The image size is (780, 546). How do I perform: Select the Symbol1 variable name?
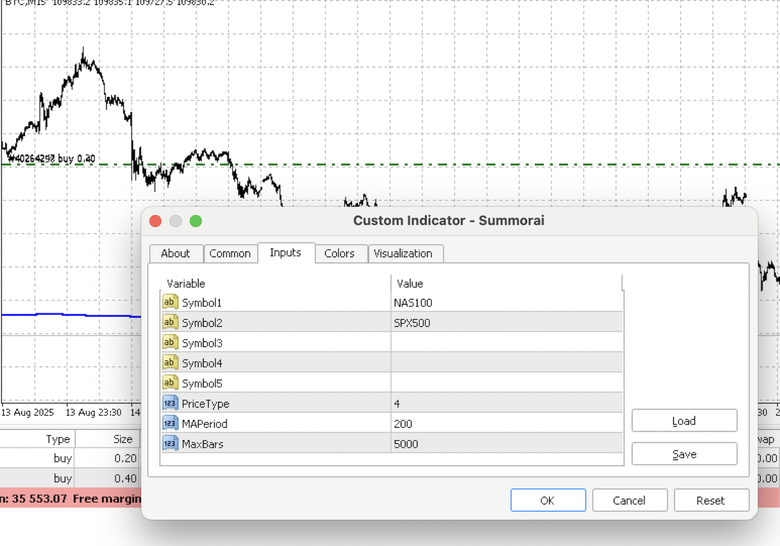(x=202, y=303)
